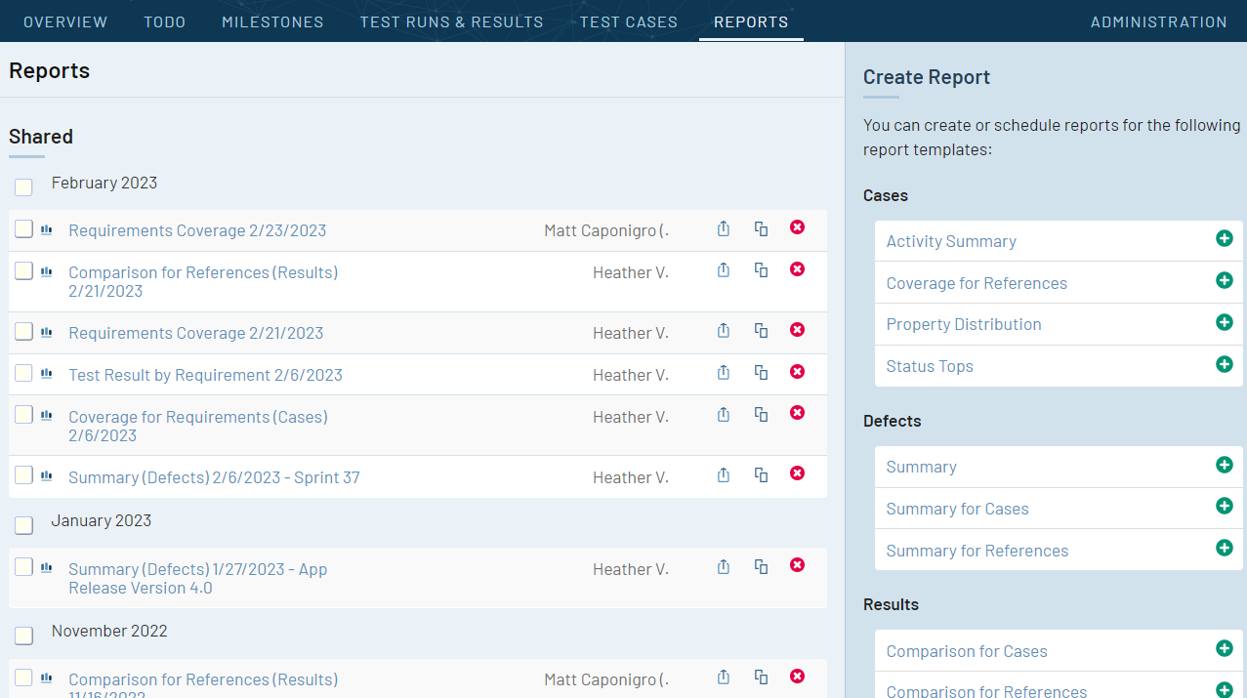
Task: Choose Summary for References template
Action: click(977, 551)
